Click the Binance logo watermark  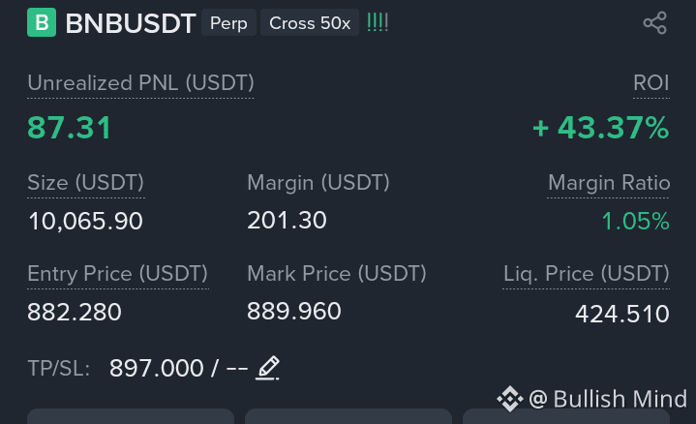click(509, 399)
